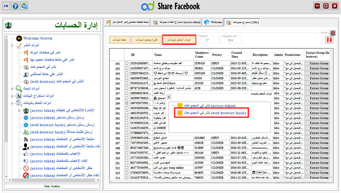Screen dimensions: 341x193
Task: Click the filter and select data button
Action: (x=146, y=40)
